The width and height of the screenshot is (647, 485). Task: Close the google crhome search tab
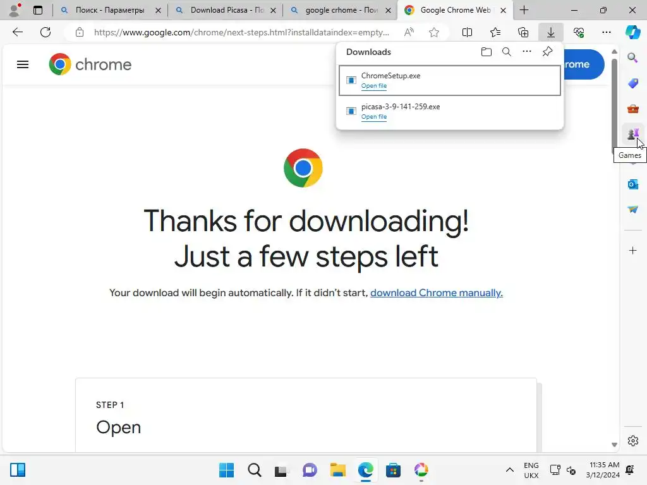pyautogui.click(x=389, y=10)
